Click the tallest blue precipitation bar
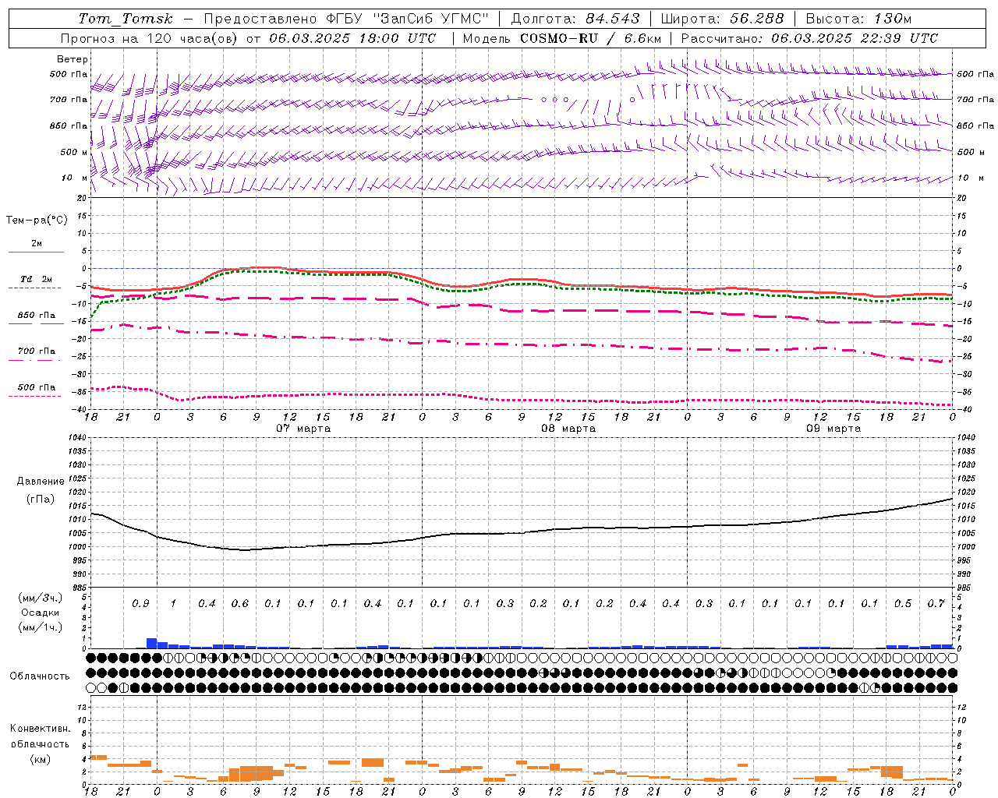Viewport: 998px width, 798px height. (151, 643)
